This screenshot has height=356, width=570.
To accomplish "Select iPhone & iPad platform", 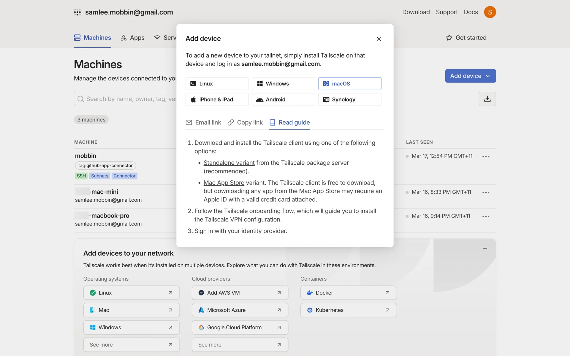I will tap(217, 99).
